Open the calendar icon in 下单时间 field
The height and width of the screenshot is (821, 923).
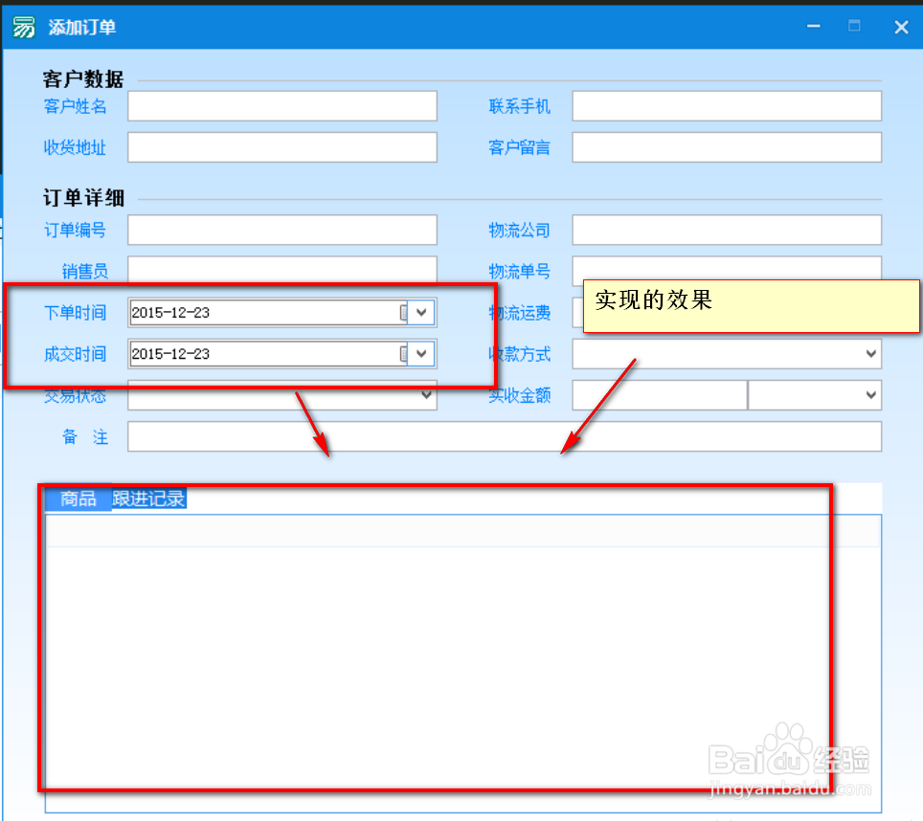(403, 312)
